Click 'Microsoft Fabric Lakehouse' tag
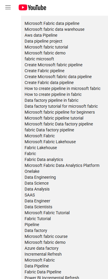 coord(50,142)
